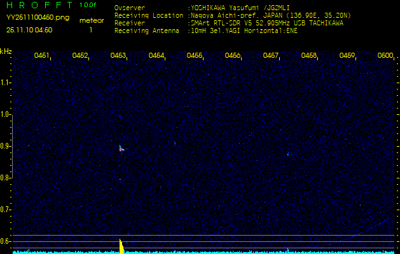Screen dimensions: 400x254
Task: Select the 0451 time marker
Action: tap(42, 56)
